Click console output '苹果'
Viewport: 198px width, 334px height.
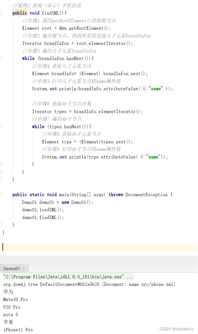[x=8, y=322]
